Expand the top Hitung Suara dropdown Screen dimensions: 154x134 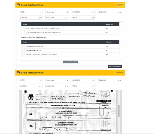(57, 12)
